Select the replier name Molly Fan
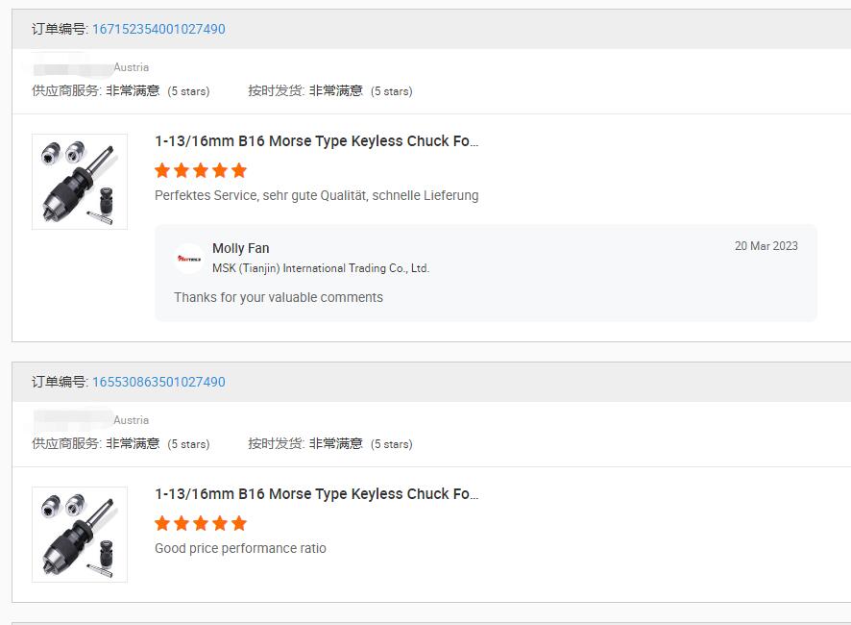 click(x=240, y=248)
